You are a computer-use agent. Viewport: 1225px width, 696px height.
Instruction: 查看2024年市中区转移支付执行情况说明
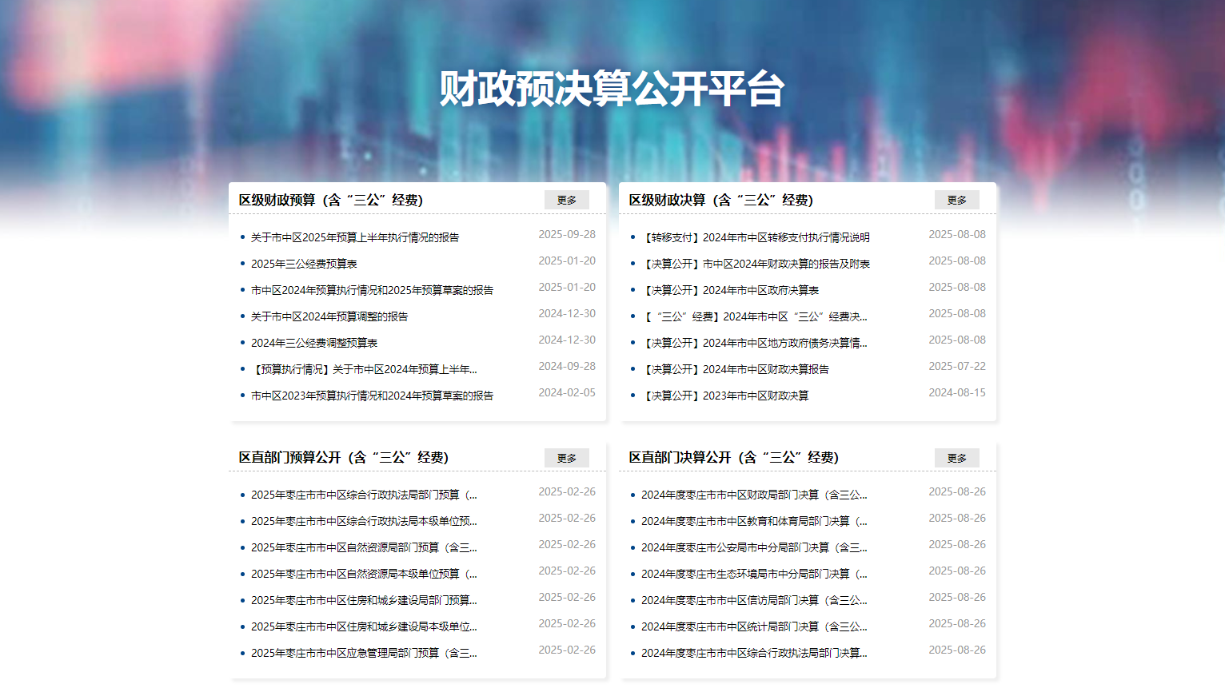[x=756, y=237]
